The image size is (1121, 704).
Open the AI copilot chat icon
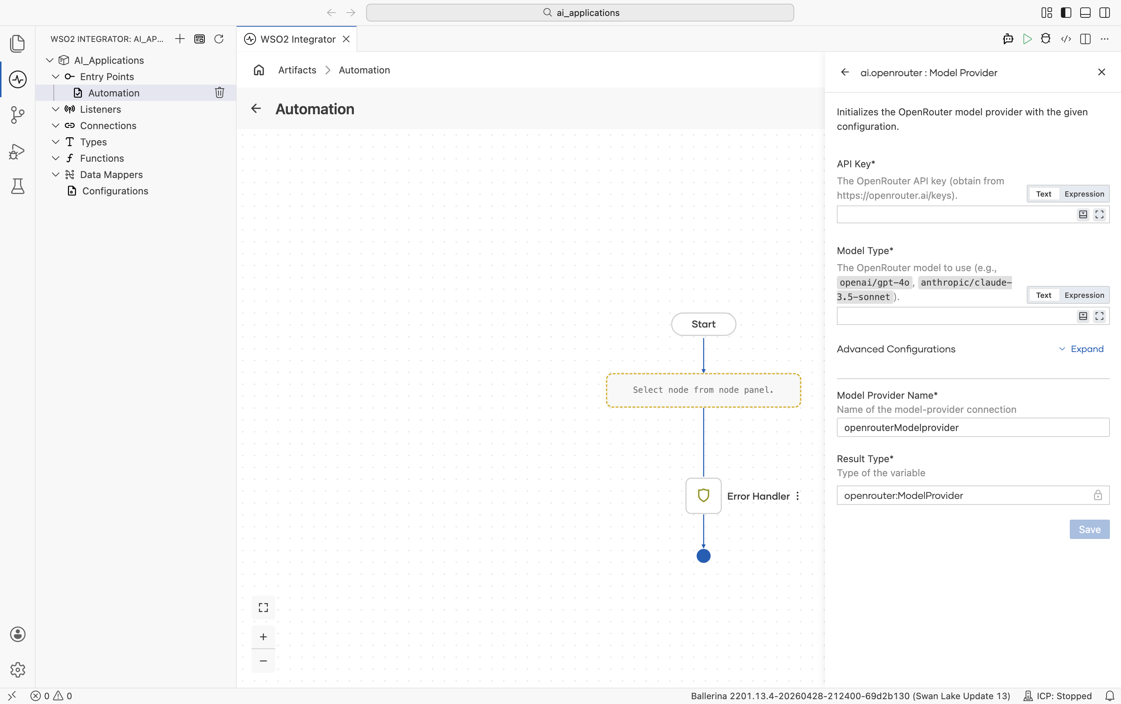1008,39
